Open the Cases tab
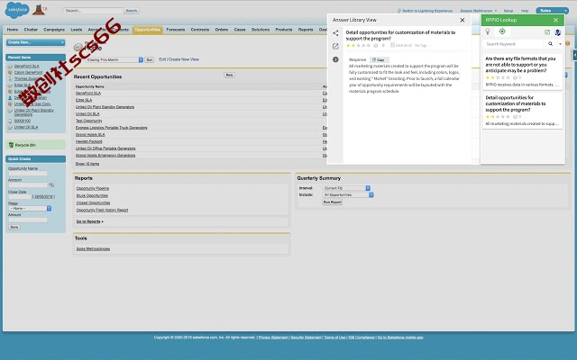The width and height of the screenshot is (577, 360). pos(240,30)
